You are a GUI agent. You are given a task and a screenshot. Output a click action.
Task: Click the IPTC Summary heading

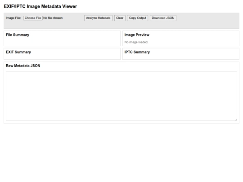point(137,52)
